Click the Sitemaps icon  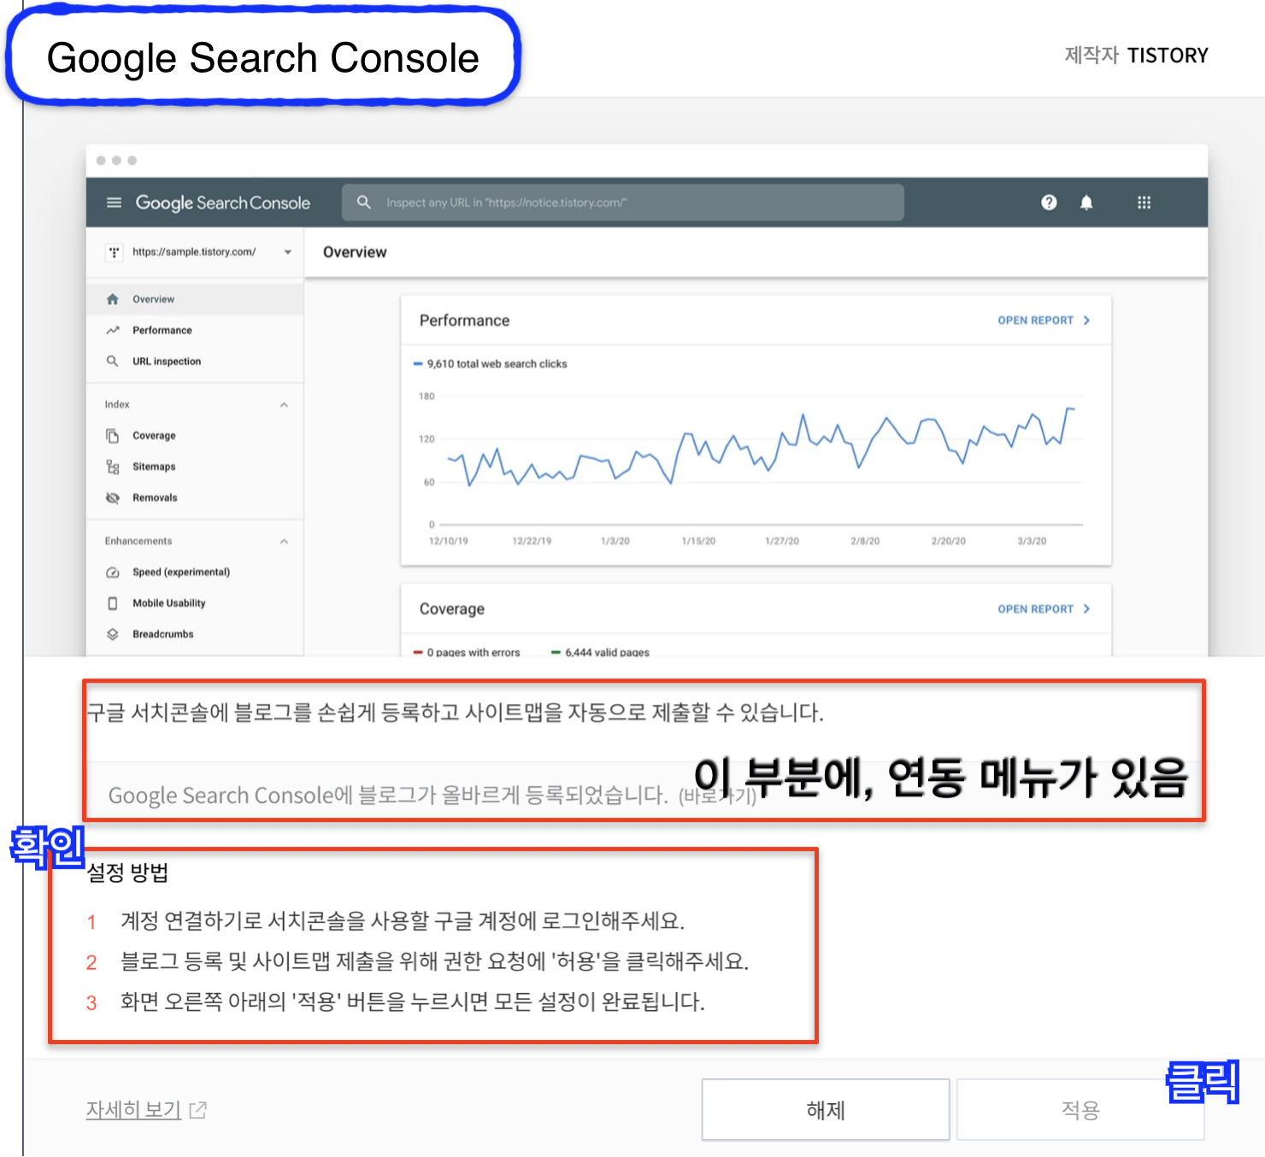pos(112,467)
